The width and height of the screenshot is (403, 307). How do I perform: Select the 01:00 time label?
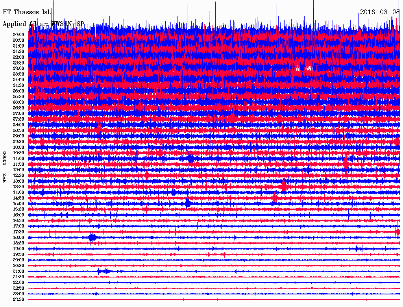coord(18,46)
